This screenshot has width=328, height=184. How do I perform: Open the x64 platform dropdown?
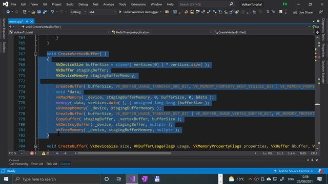coord(102,12)
